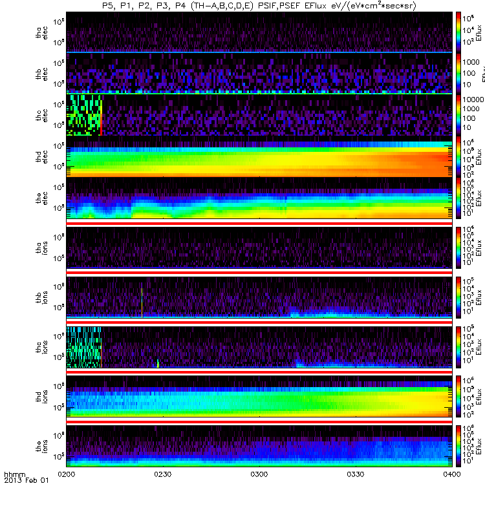Click the thc elec color bar scale
The width and height of the screenshot is (485, 517).
click(458, 115)
